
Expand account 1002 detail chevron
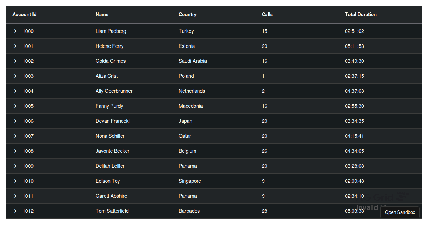[15, 61]
